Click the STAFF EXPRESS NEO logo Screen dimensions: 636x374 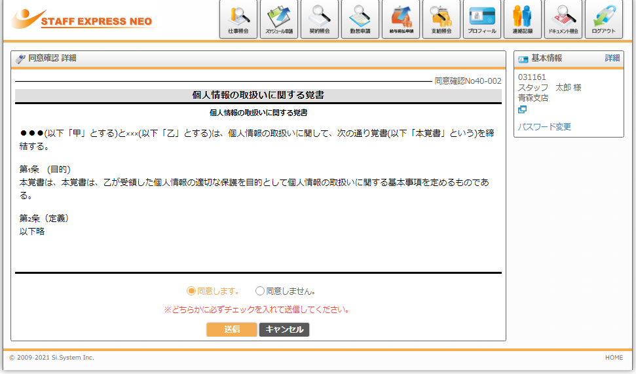pos(82,20)
